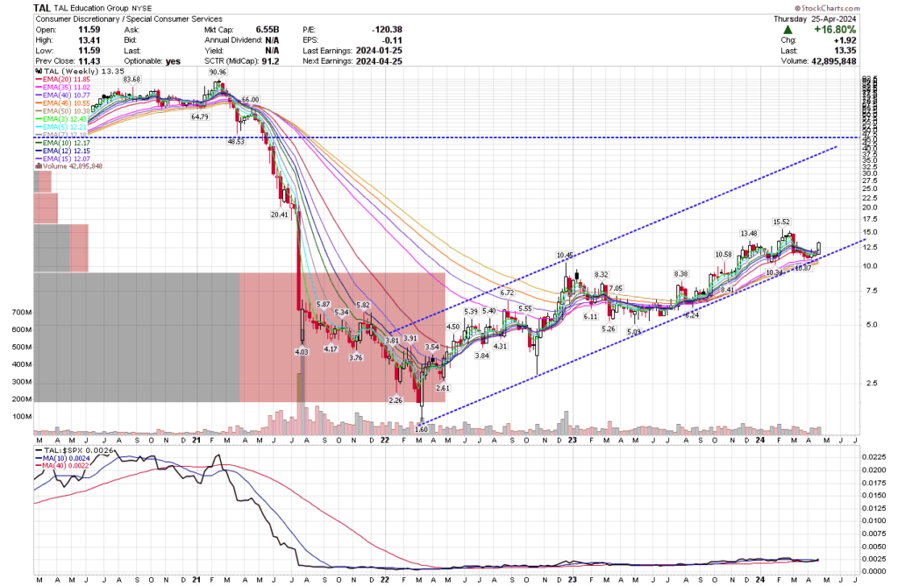The image size is (898, 586).
Task: Click the gray EMA(50) line icon
Action: (x=39, y=110)
